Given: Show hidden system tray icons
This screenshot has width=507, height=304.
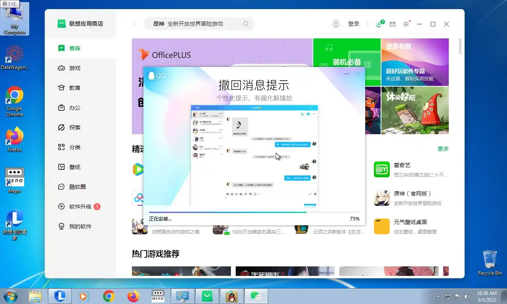Looking at the screenshot, I should coord(438,296).
